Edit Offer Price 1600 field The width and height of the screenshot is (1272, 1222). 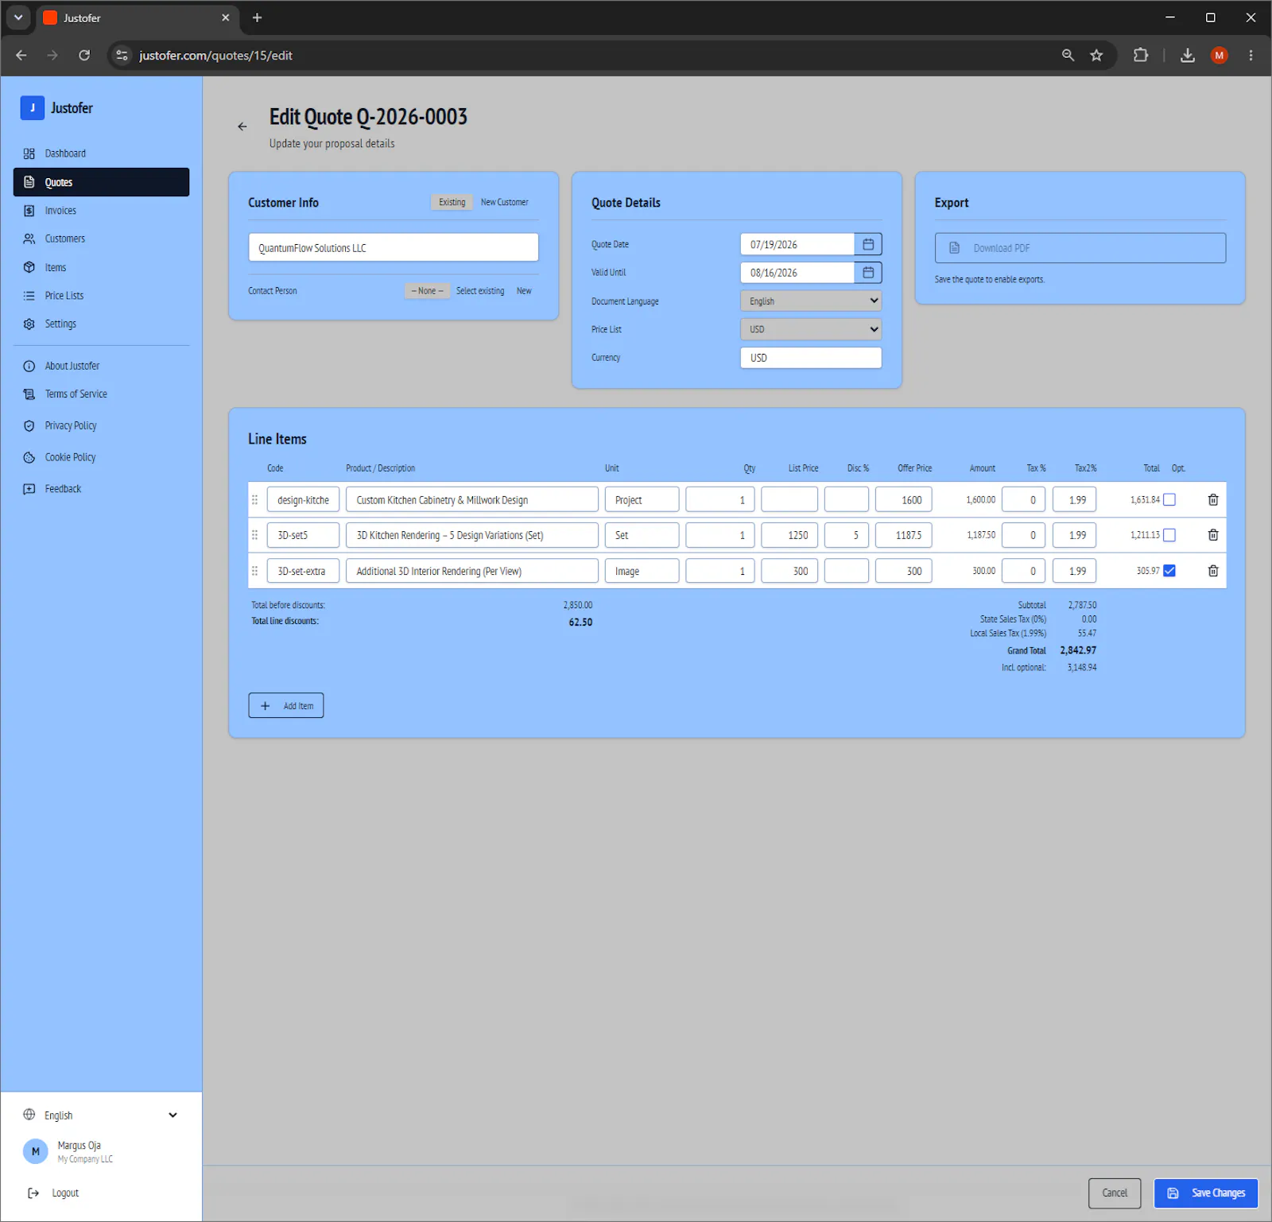coord(904,500)
